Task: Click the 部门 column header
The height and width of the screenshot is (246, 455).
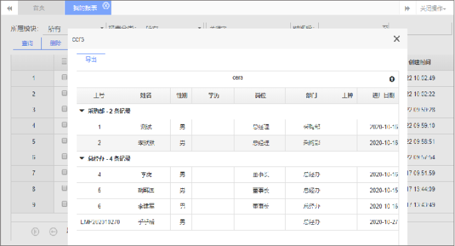Action: (312, 95)
